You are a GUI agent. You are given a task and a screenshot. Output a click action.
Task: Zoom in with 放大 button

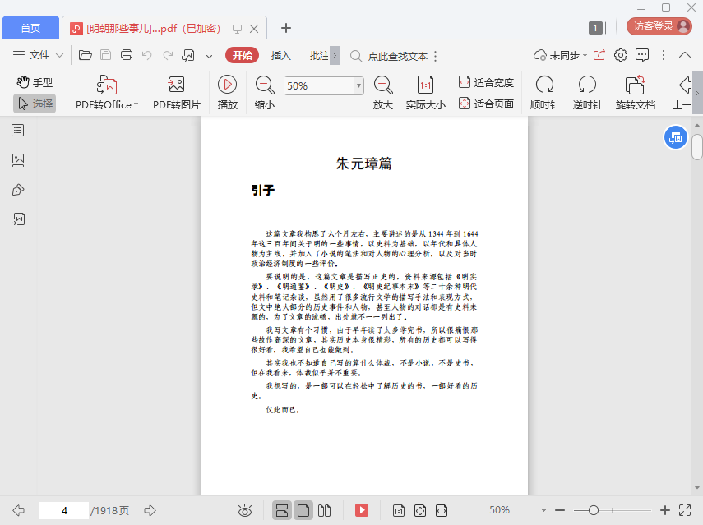tap(383, 93)
